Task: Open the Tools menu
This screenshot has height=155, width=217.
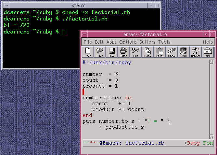Action: pyautogui.click(x=164, y=42)
